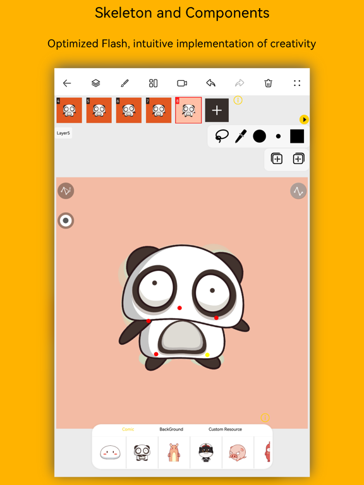Open the layers stack icon

coord(95,83)
